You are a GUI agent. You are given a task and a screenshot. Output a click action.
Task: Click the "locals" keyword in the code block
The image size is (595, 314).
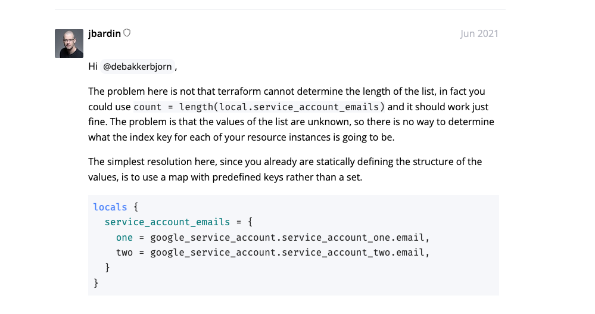pyautogui.click(x=110, y=207)
